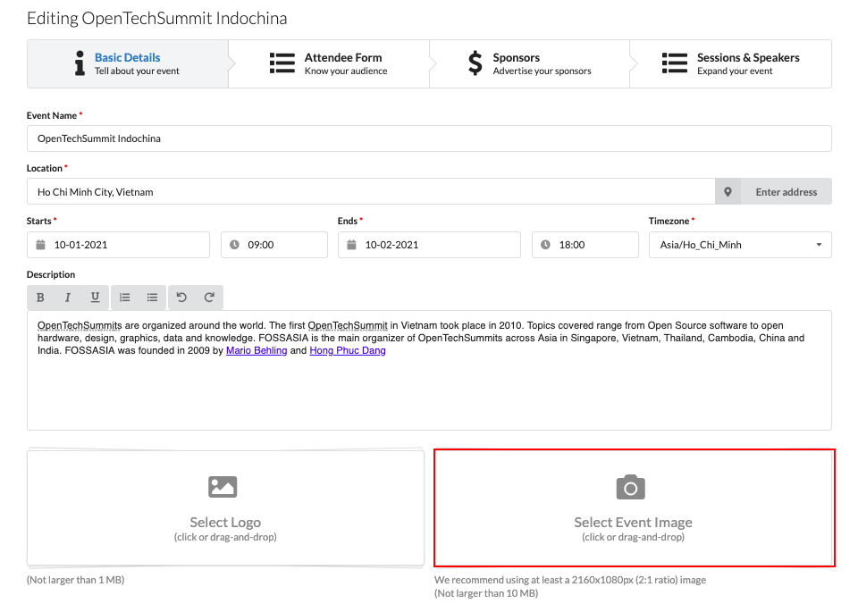This screenshot has height=612, width=858.
Task: Go to the Attendee Form step
Action: coord(329,64)
